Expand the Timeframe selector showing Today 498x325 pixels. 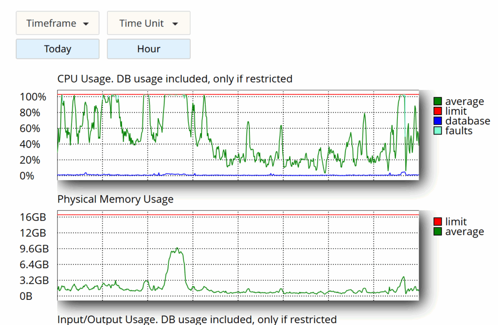pos(57,23)
